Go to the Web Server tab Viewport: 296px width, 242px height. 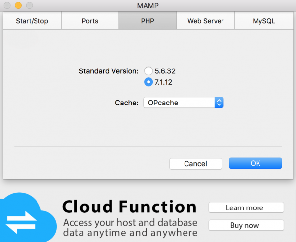pyautogui.click(x=206, y=21)
